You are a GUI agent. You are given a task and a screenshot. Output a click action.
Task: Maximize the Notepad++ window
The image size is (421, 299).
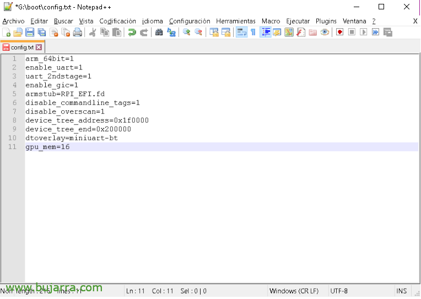pyautogui.click(x=381, y=7)
